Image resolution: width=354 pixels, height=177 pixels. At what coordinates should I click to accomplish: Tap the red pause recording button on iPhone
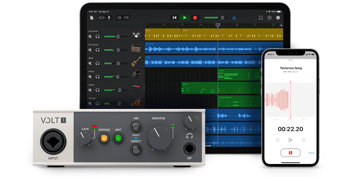(x=290, y=153)
